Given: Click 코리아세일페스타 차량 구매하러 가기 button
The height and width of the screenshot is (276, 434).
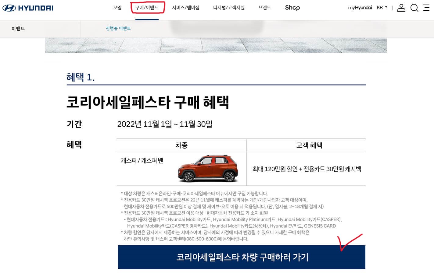Looking at the screenshot, I should click(242, 257).
